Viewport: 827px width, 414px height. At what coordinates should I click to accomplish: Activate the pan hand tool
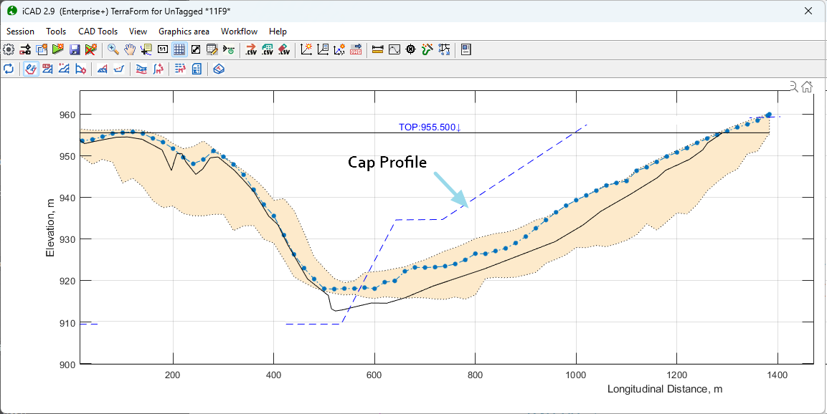[x=130, y=50]
